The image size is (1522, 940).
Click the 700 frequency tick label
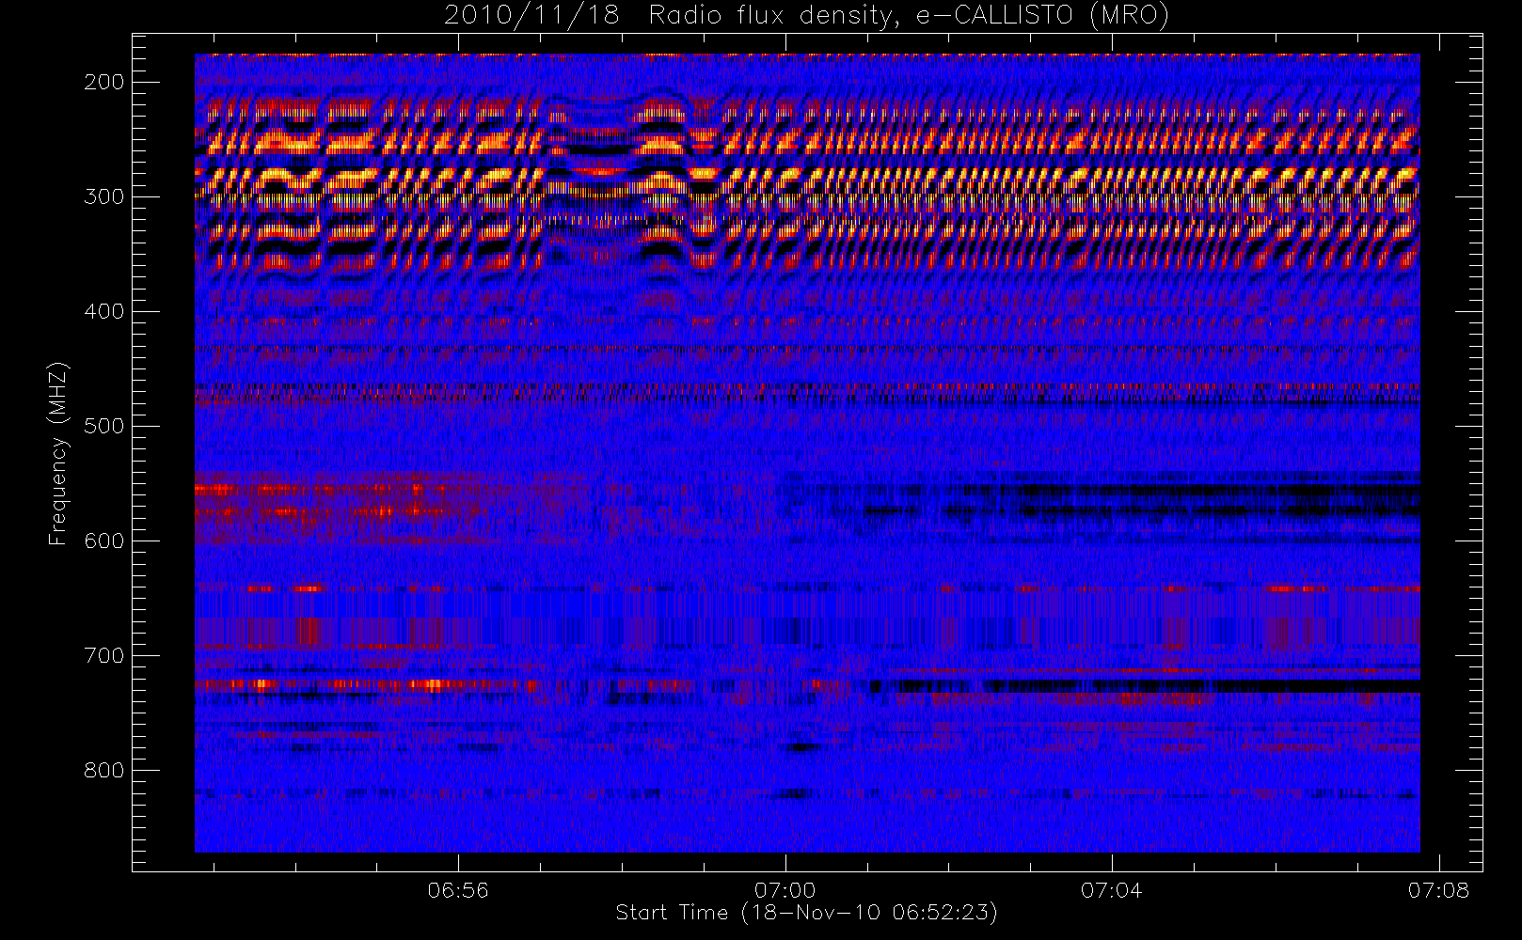[x=103, y=655]
